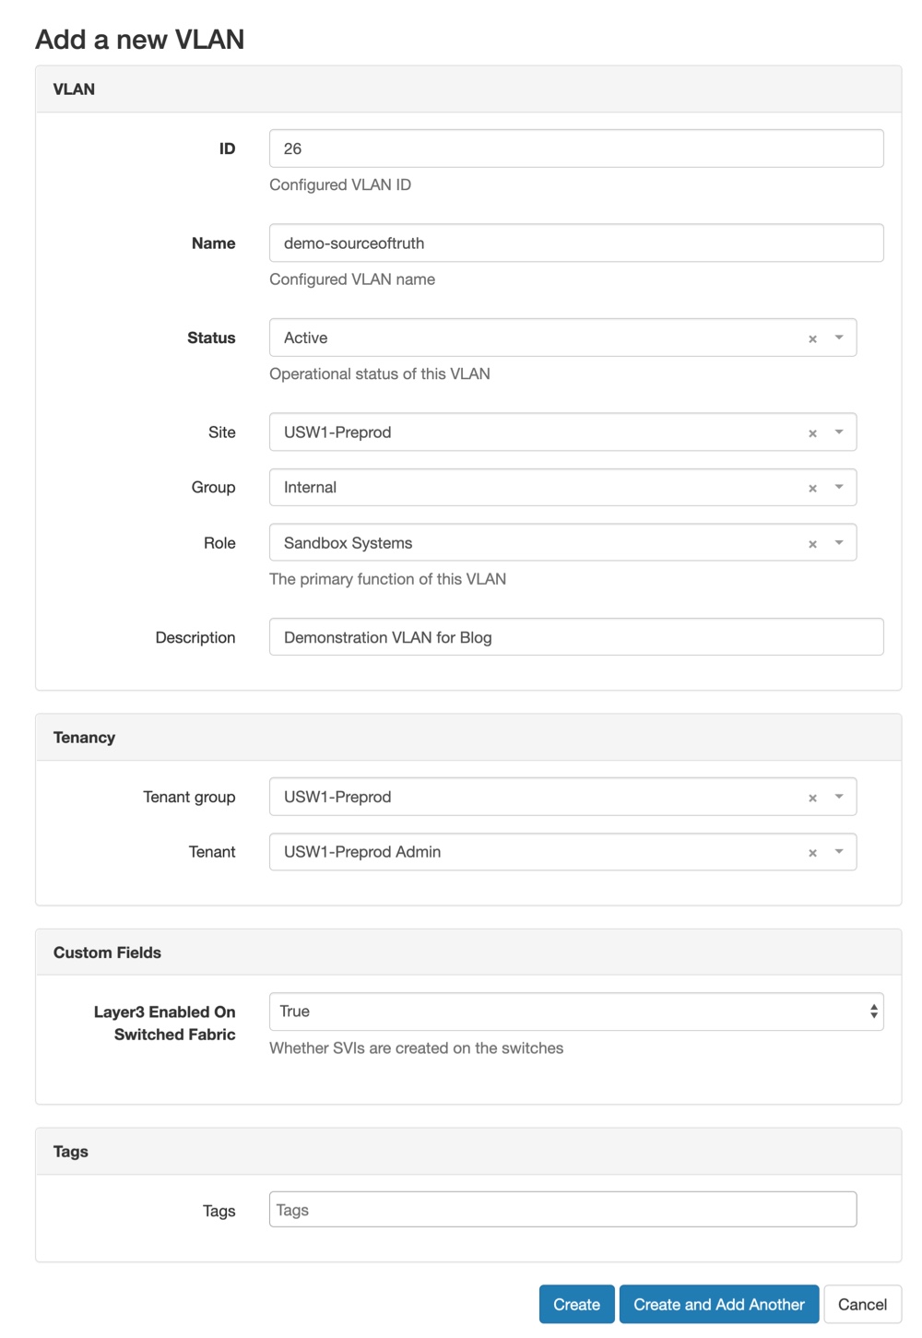The height and width of the screenshot is (1338, 922).
Task: Click the Create button
Action: [576, 1304]
